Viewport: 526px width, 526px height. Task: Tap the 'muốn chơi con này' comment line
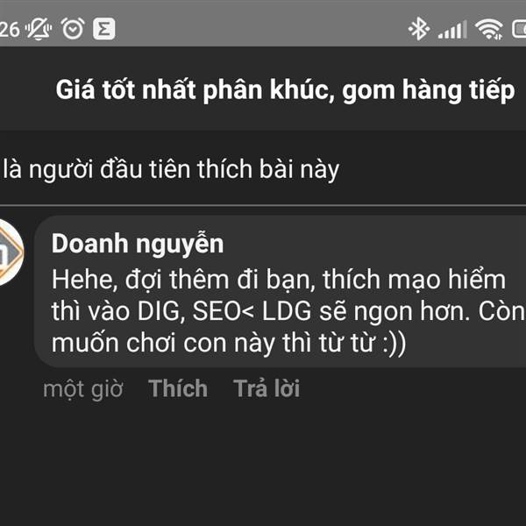click(229, 344)
